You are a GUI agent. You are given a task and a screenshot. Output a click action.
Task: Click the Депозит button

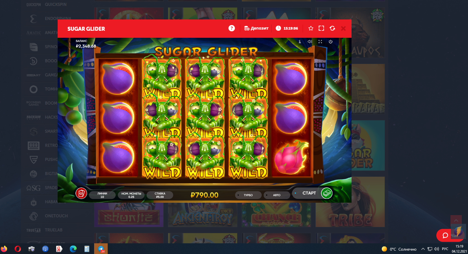click(256, 28)
